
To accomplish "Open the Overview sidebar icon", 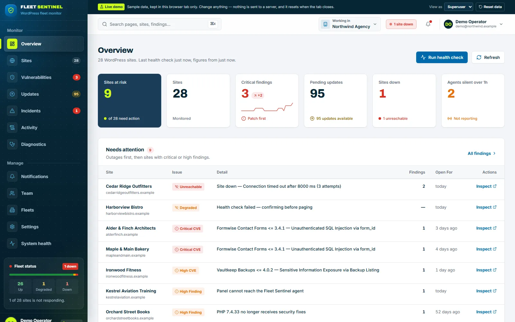I will coord(12,44).
